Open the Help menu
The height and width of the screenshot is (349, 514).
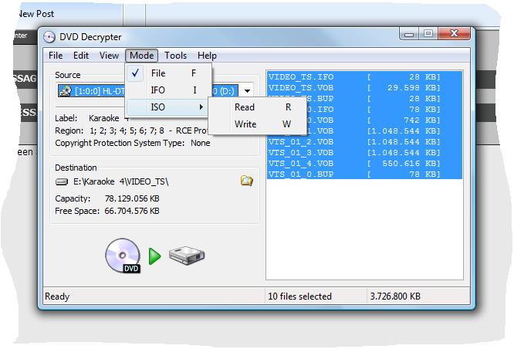tap(207, 56)
